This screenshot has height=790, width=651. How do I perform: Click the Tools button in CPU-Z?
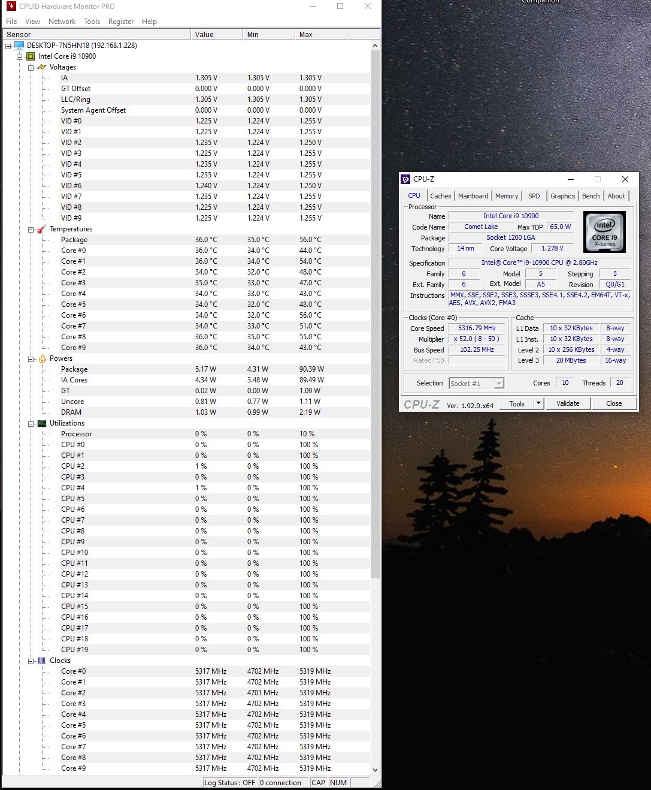tap(517, 403)
